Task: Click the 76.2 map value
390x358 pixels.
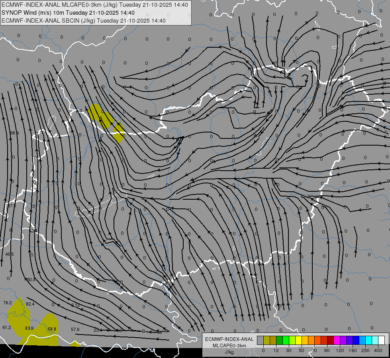Action: pyautogui.click(x=8, y=303)
